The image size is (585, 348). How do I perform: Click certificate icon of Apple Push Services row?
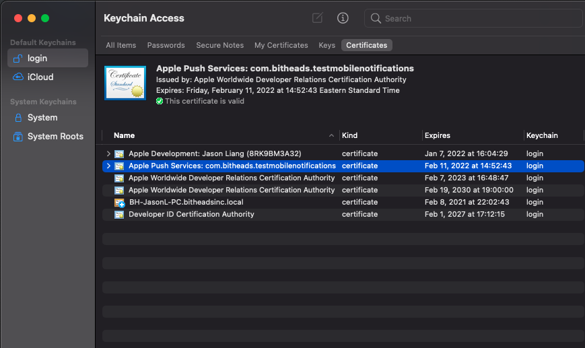click(x=119, y=166)
